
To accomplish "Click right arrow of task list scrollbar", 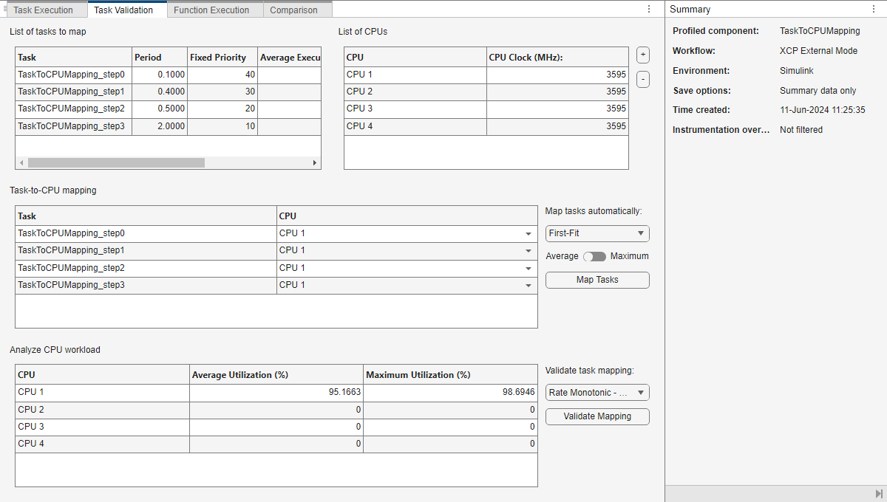I will click(x=315, y=162).
